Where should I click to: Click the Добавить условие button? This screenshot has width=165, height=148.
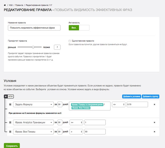point(131,97)
